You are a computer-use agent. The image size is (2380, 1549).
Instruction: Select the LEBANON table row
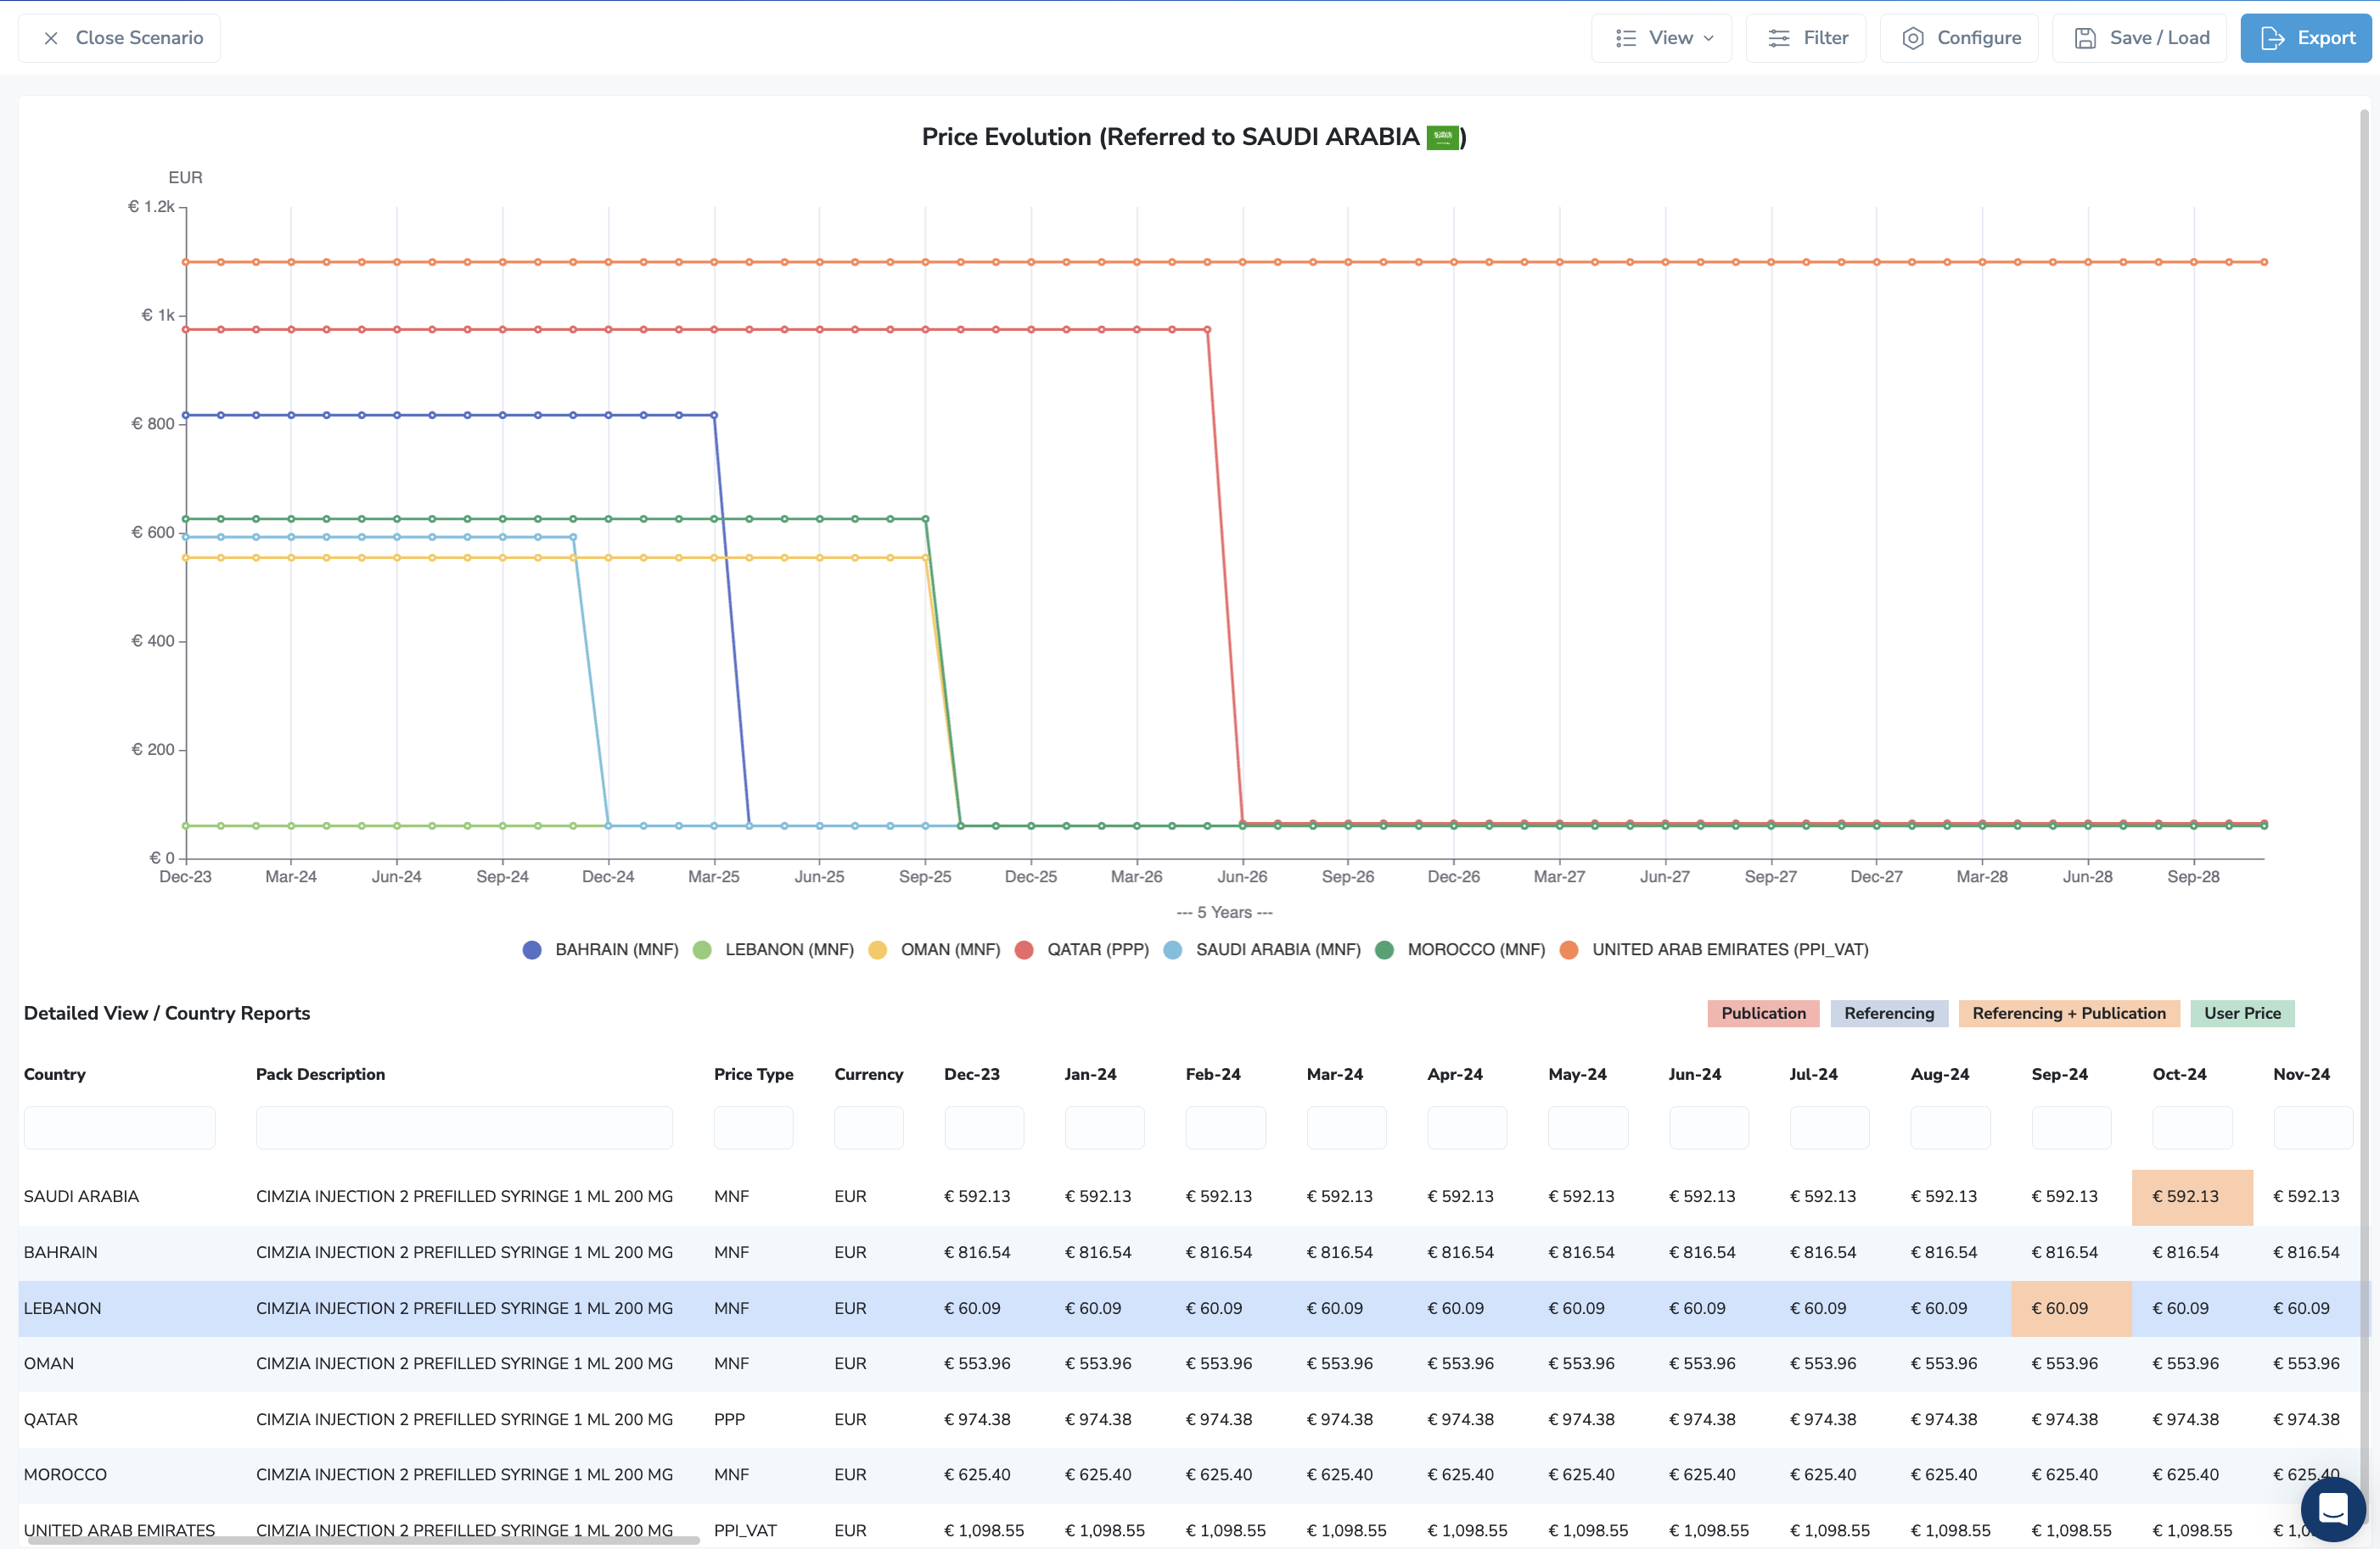click(1190, 1308)
